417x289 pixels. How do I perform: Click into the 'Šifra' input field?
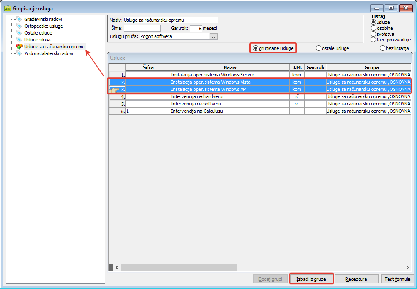pyautogui.click(x=142, y=28)
